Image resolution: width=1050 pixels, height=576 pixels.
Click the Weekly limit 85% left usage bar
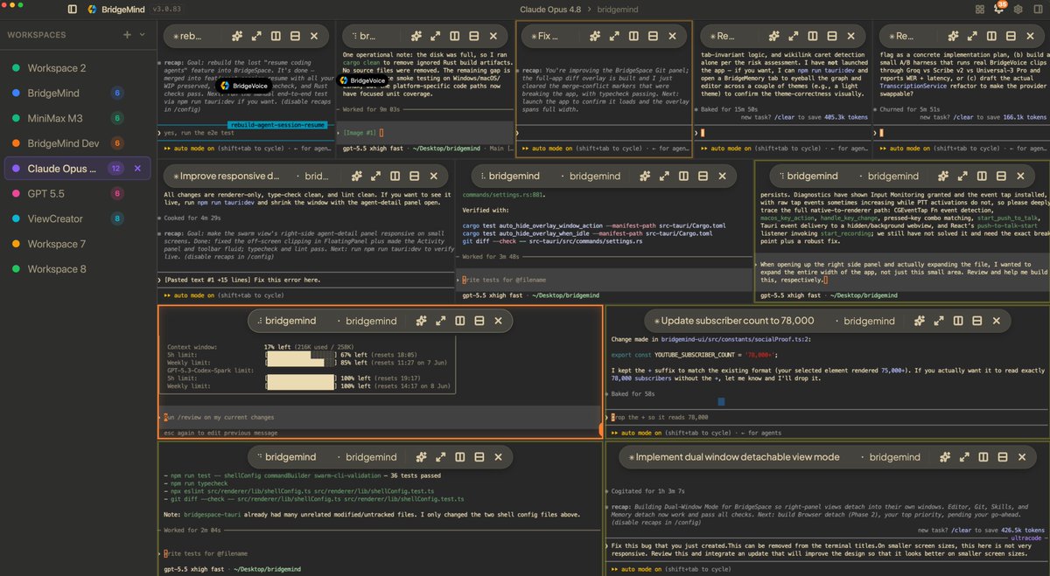pos(301,364)
